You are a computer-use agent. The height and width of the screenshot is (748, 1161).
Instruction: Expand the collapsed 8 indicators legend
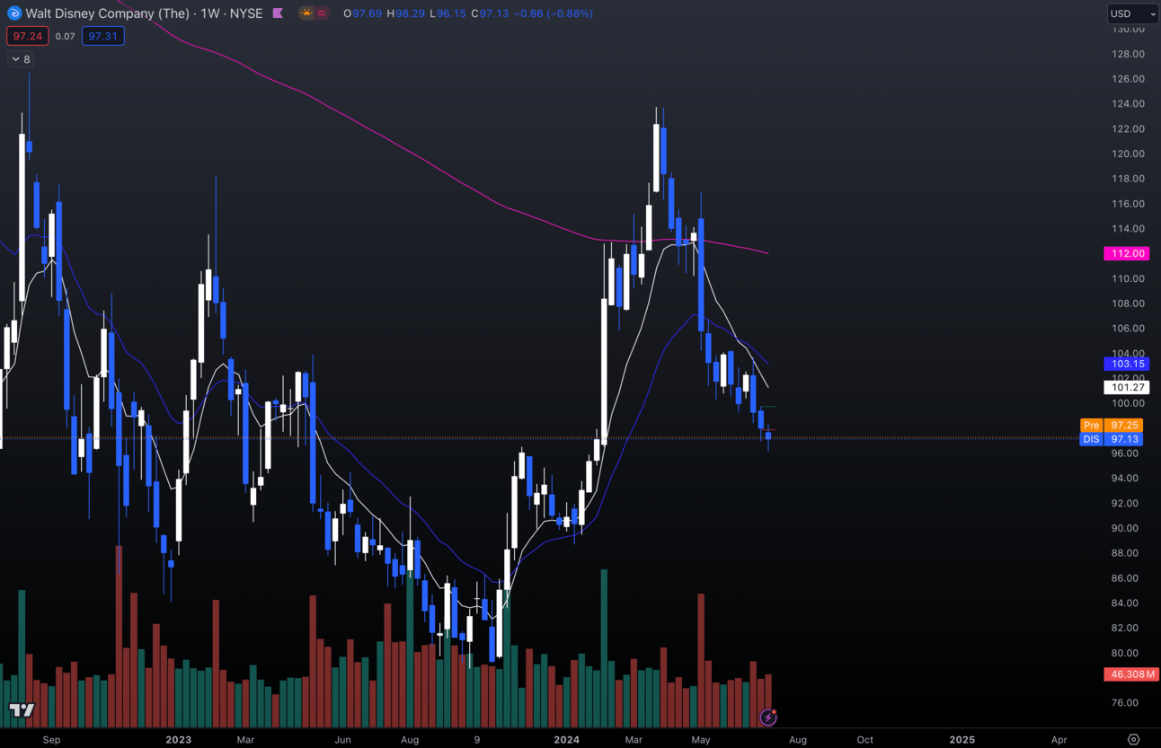point(21,59)
